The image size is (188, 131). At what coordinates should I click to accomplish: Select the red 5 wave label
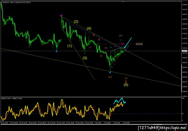coord(126,82)
